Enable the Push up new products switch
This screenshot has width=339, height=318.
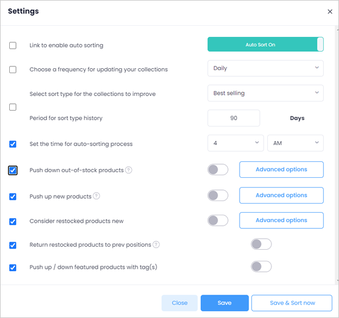[x=218, y=196]
